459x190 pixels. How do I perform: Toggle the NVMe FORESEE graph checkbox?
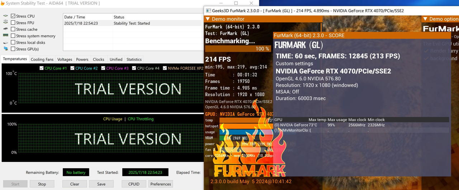coord(165,68)
